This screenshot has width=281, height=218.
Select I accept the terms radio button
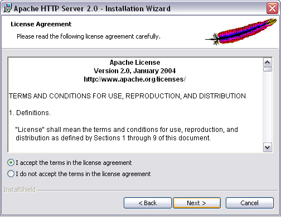point(11,163)
